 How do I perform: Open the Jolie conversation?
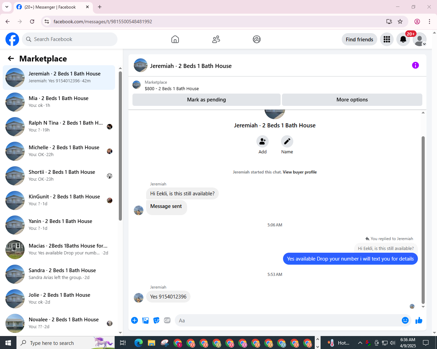59,299
